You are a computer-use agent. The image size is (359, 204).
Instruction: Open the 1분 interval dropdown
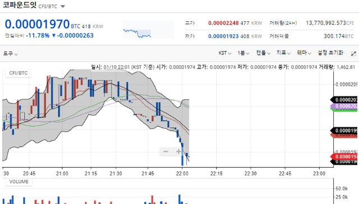pyautogui.click(x=243, y=53)
